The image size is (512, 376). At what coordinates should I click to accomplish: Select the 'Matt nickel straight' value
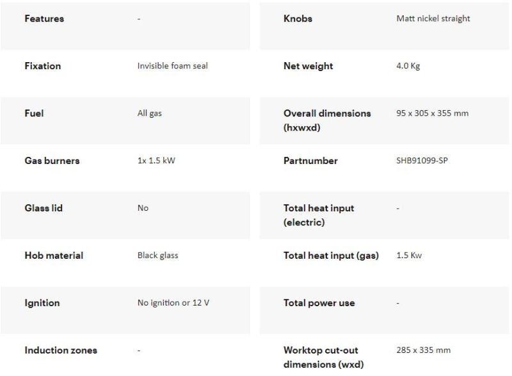[x=433, y=19]
